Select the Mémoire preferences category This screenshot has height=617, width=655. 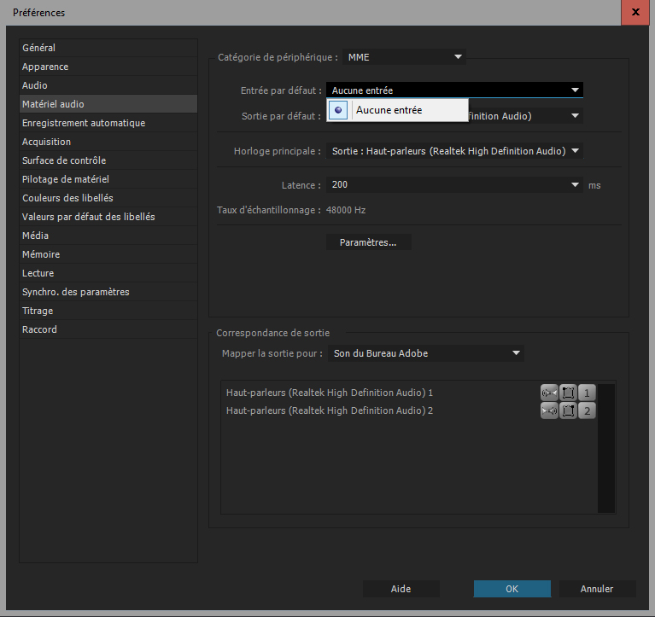click(41, 254)
